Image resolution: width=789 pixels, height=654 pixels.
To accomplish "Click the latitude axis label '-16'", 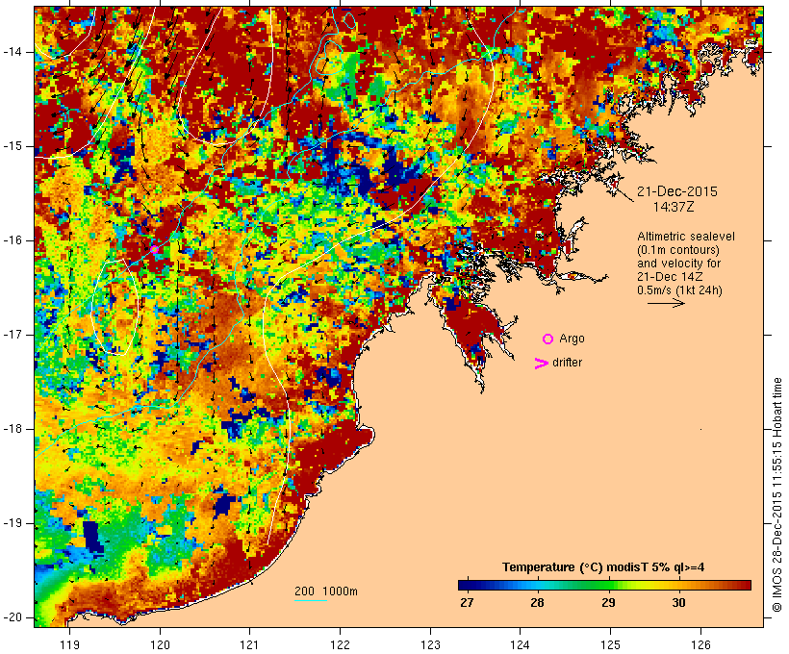I will [13, 240].
